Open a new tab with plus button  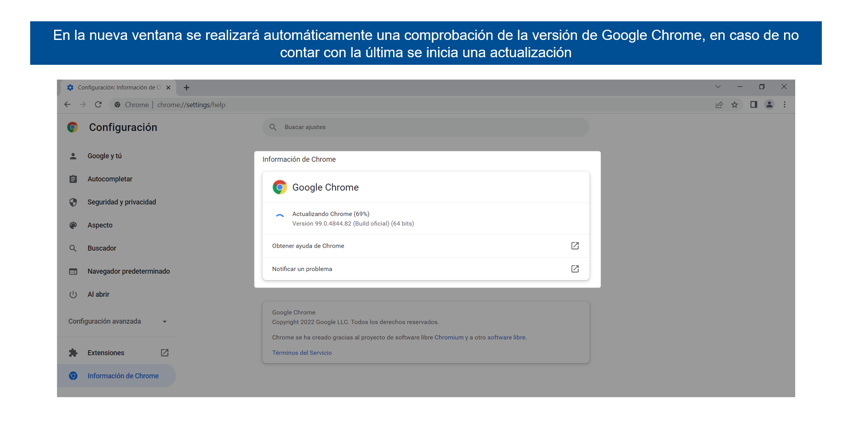[187, 88]
